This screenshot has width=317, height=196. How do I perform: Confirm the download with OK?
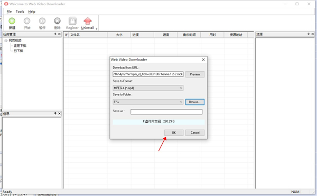[x=174, y=132]
